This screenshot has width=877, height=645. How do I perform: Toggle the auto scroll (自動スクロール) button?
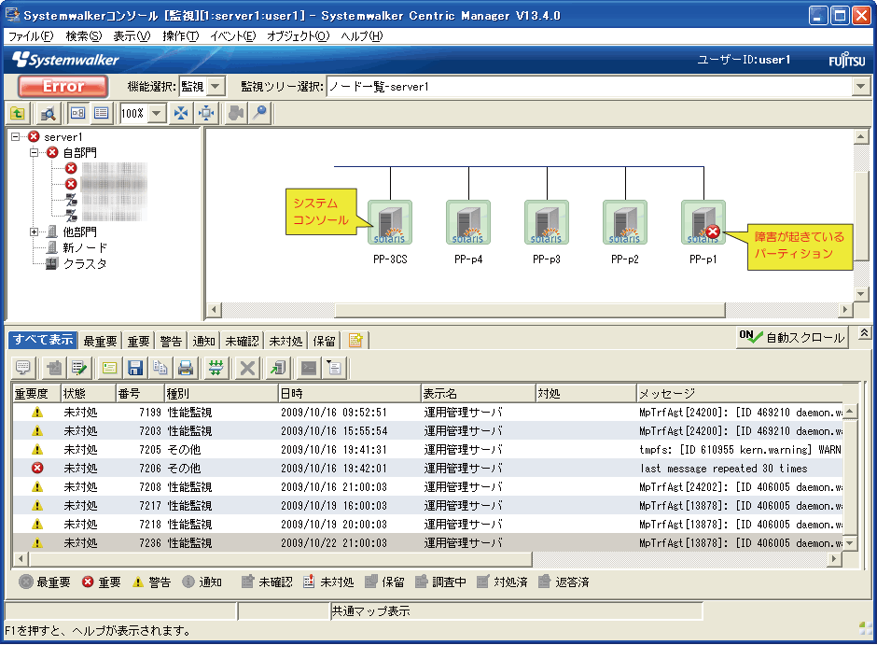(x=792, y=338)
